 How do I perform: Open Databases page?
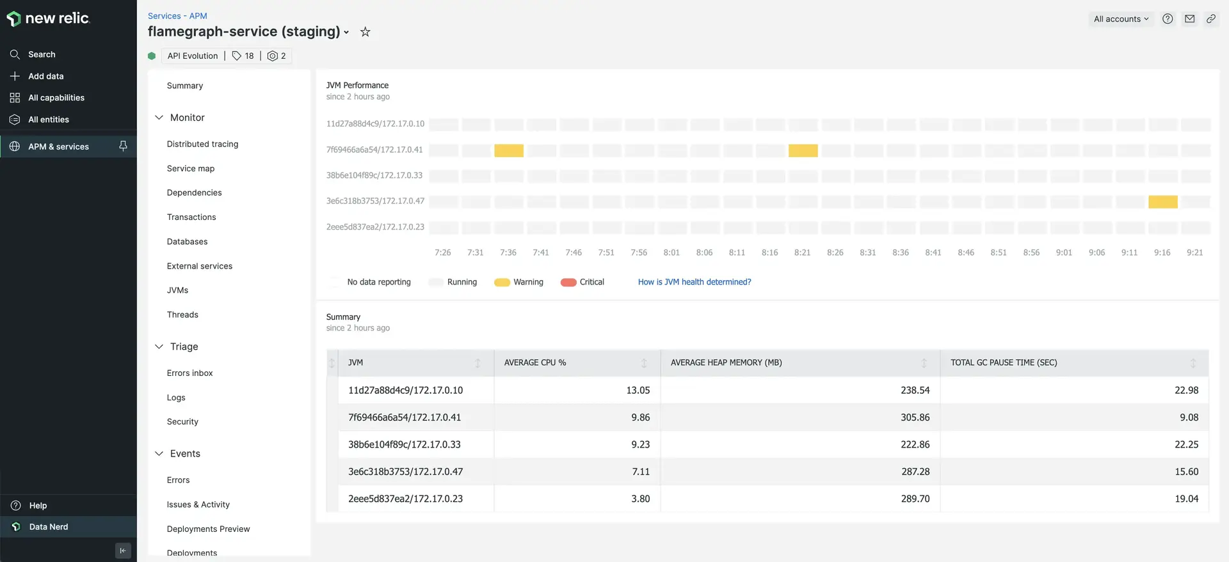[187, 242]
